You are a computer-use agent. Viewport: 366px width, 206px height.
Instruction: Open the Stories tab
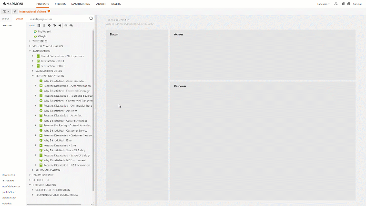point(60,4)
